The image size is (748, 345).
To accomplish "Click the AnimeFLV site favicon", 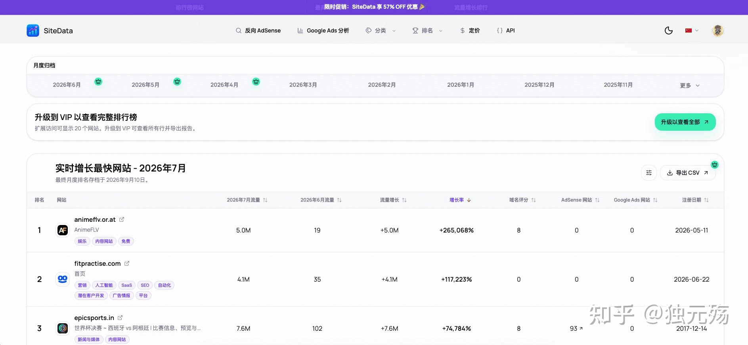I will point(63,230).
